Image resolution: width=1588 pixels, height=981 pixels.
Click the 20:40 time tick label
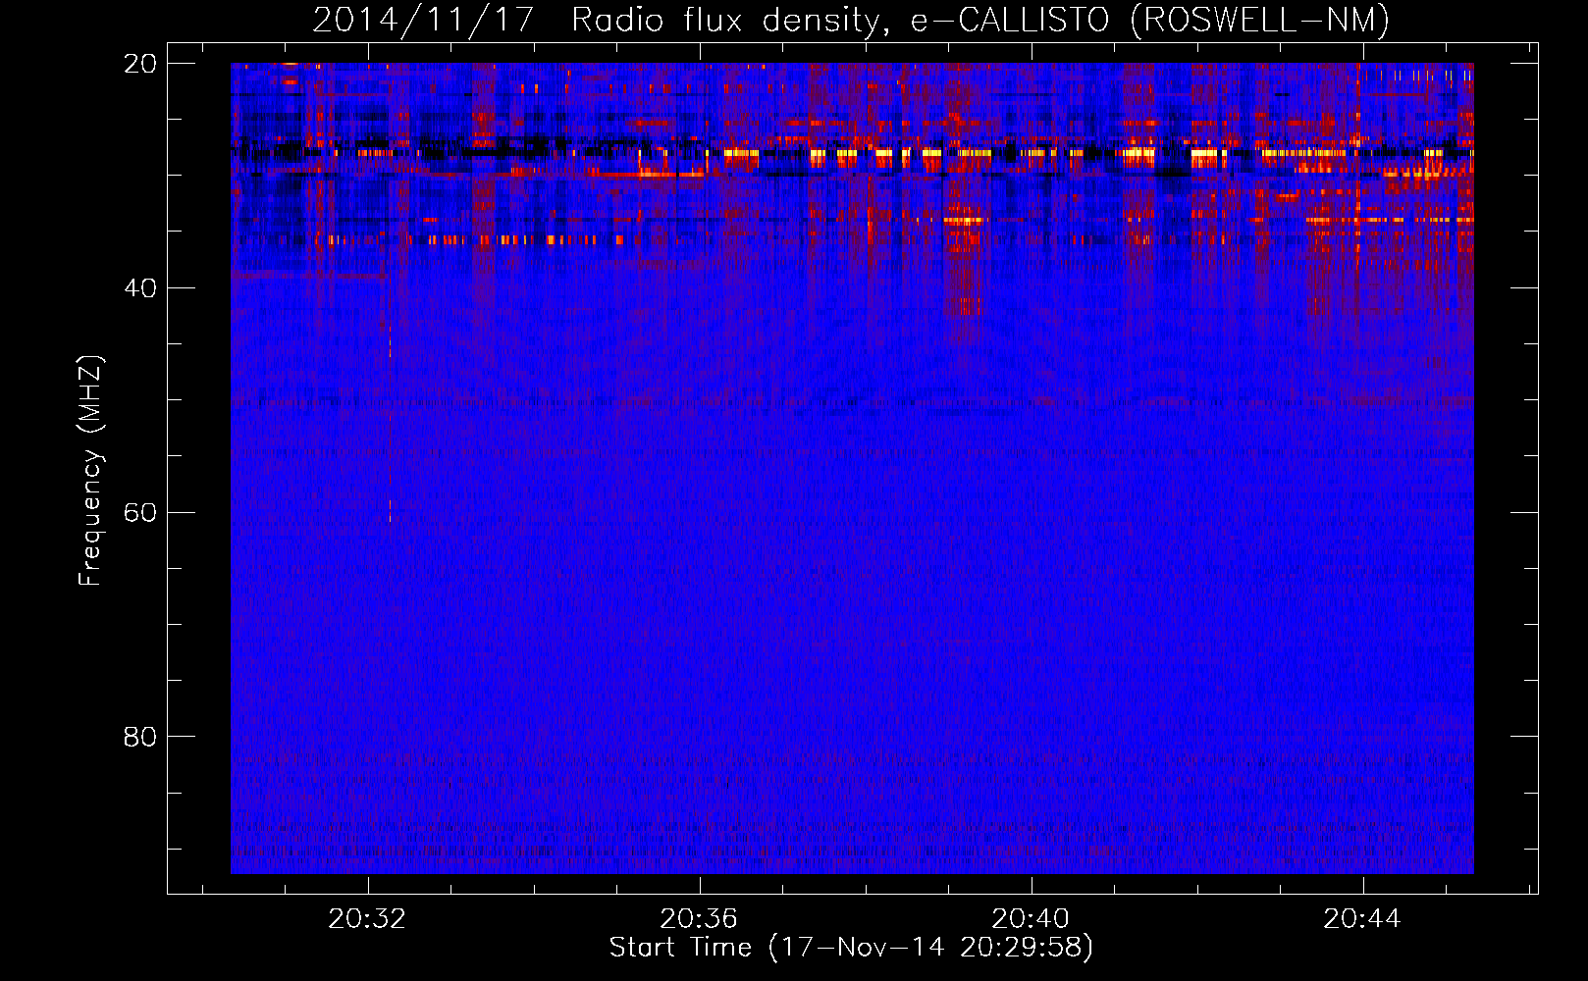click(1031, 919)
